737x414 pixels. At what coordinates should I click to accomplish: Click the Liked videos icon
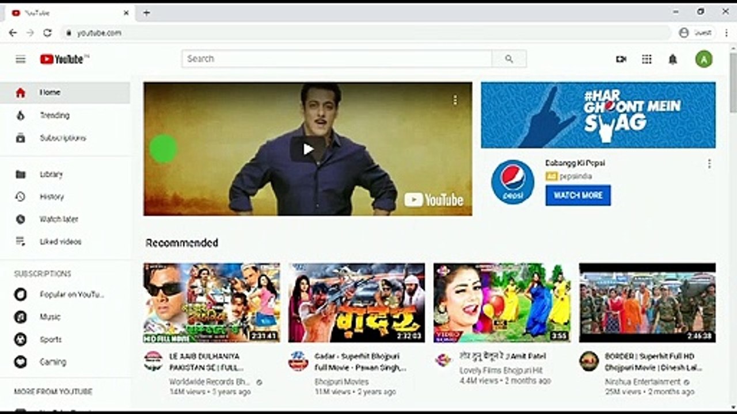coord(21,241)
